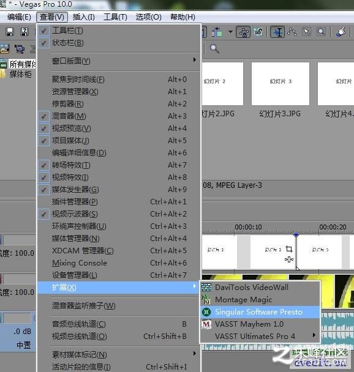Select 幻灯片2.JPG thumbnail in project media

pyautogui.click(x=222, y=84)
